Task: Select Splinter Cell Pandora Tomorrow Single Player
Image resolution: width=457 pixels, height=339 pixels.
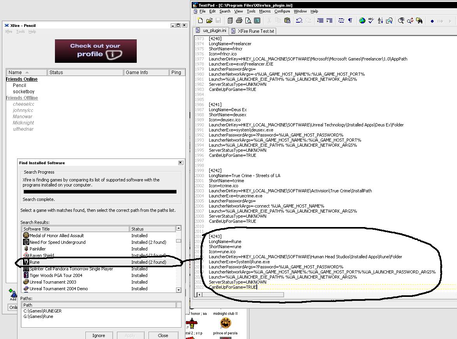Action: (x=99, y=269)
